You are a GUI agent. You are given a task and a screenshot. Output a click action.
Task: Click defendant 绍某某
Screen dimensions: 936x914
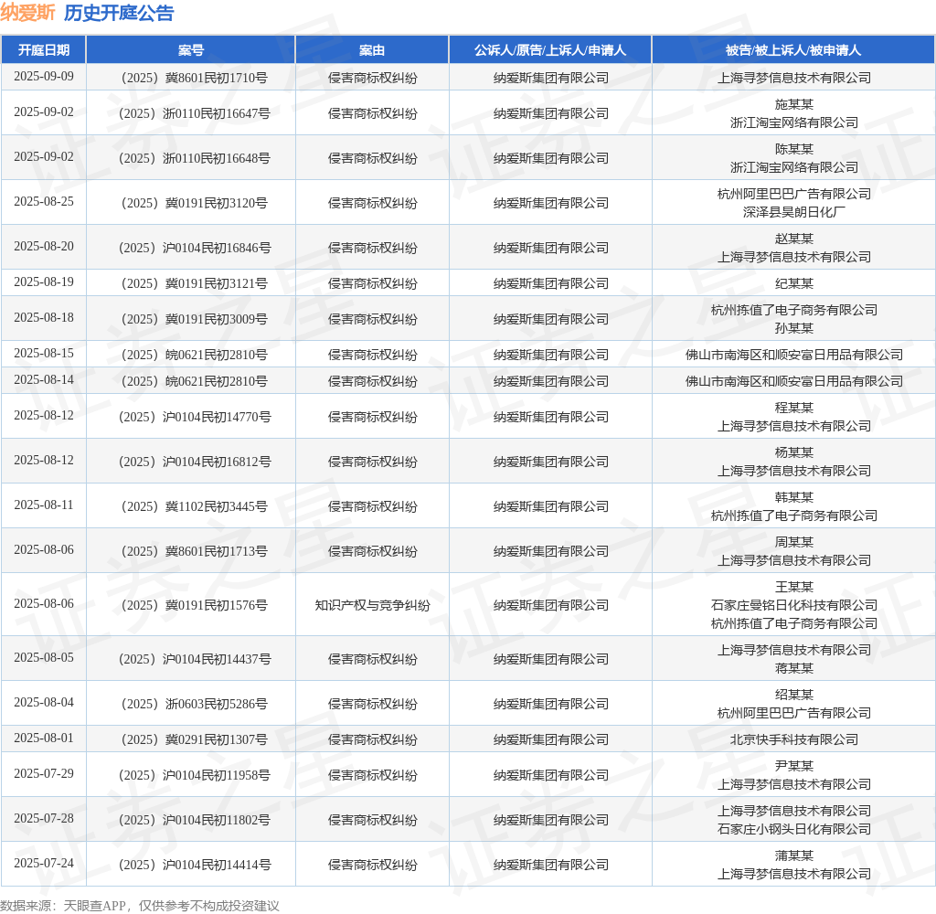794,695
